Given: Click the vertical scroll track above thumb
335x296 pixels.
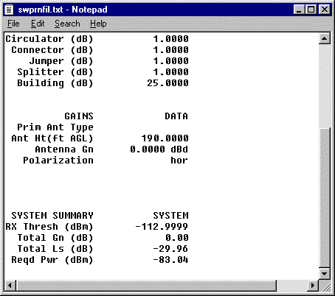Looking at the screenshot, I should pos(325,86).
